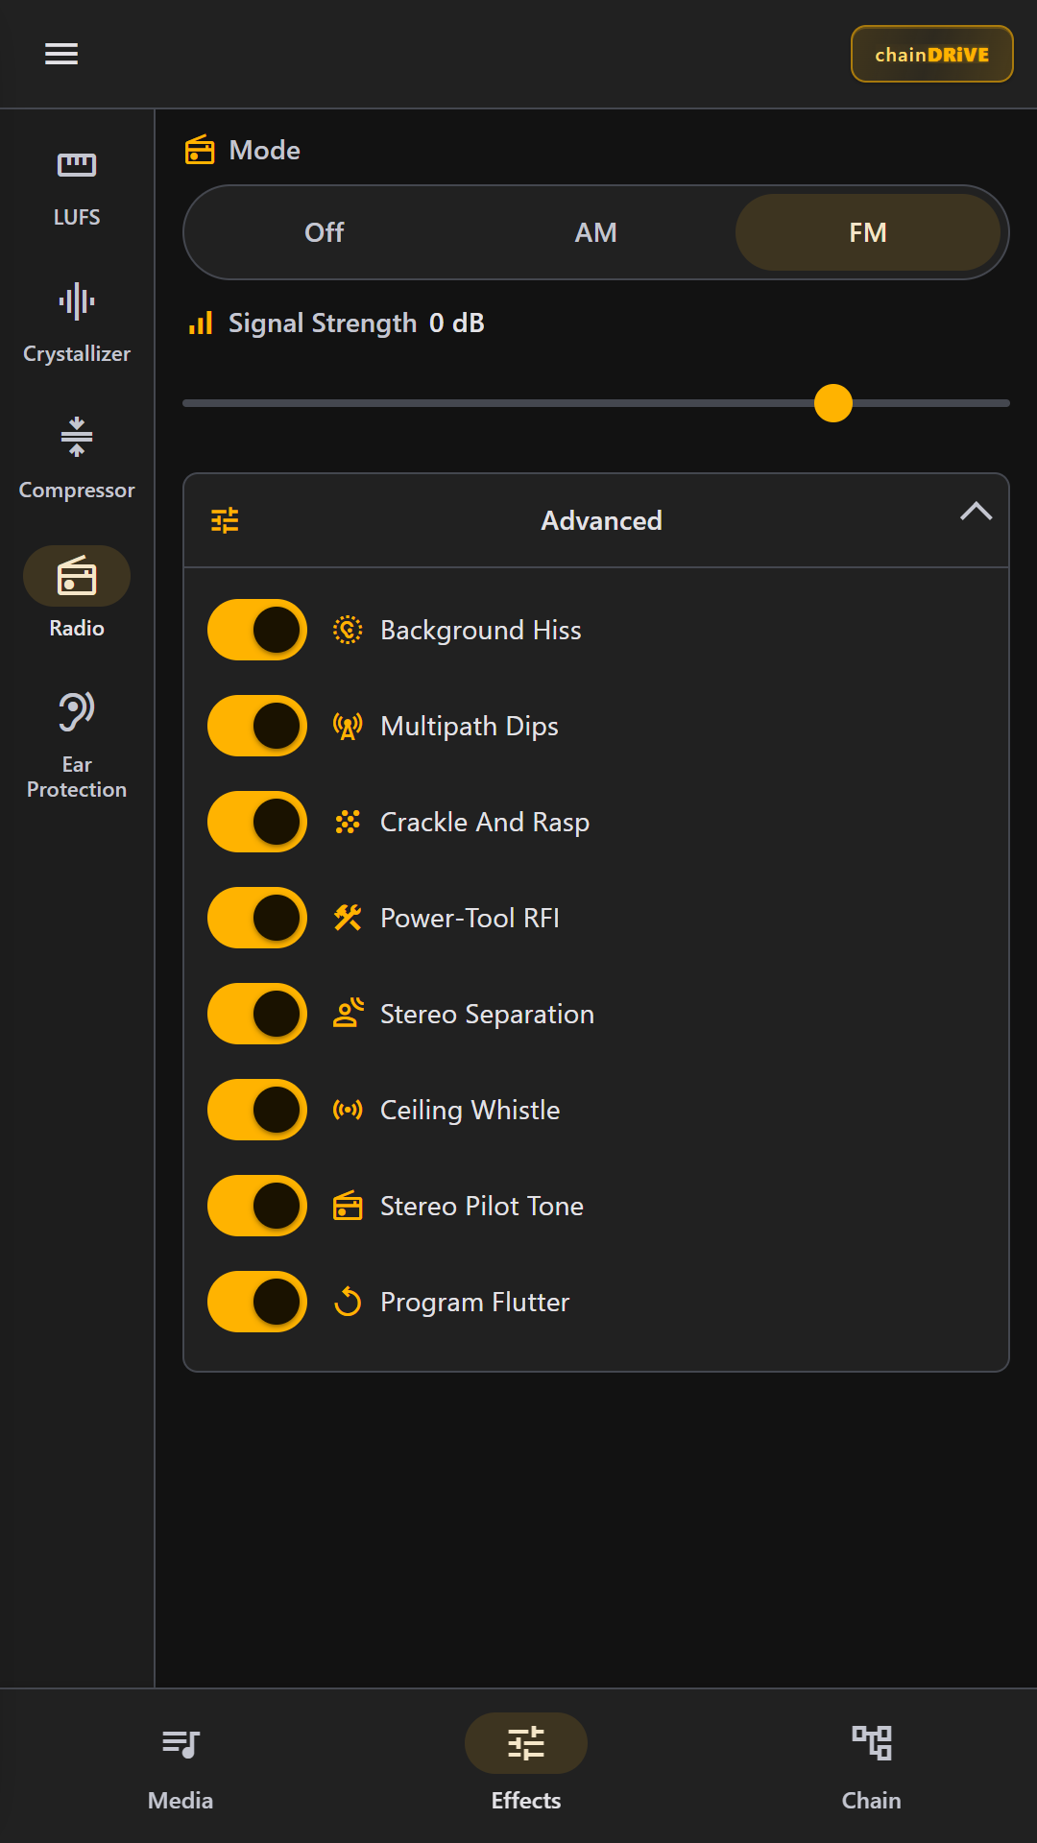Viewport: 1037px width, 1843px height.
Task: Click the Multipath Dips label
Action: pos(470,726)
